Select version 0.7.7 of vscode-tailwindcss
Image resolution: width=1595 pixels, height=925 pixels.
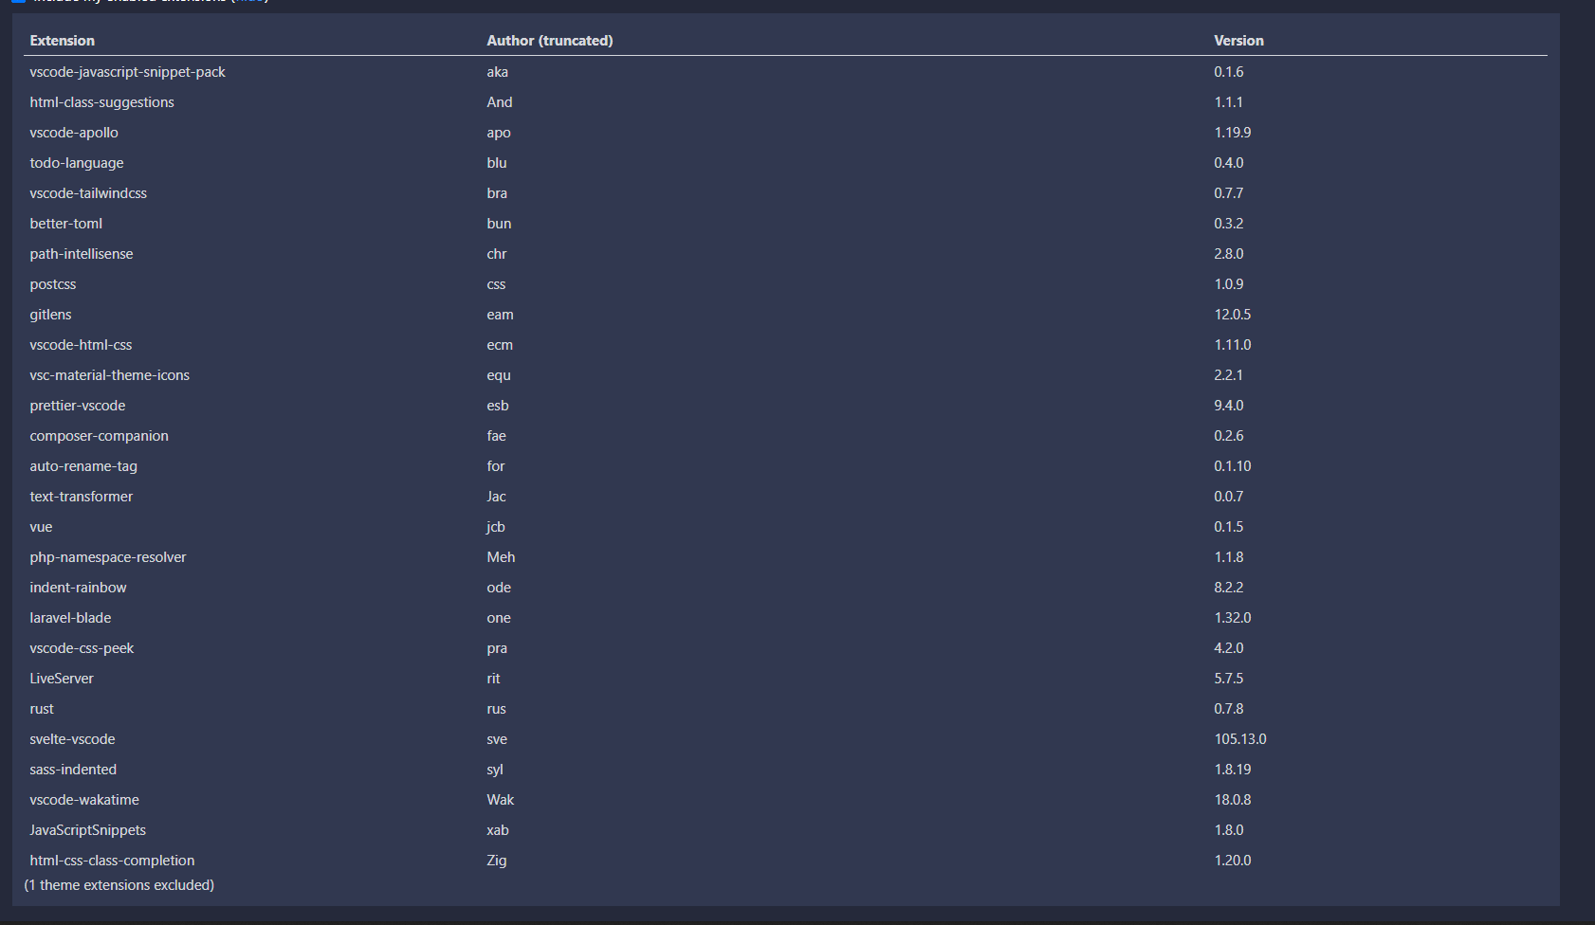click(x=1229, y=193)
